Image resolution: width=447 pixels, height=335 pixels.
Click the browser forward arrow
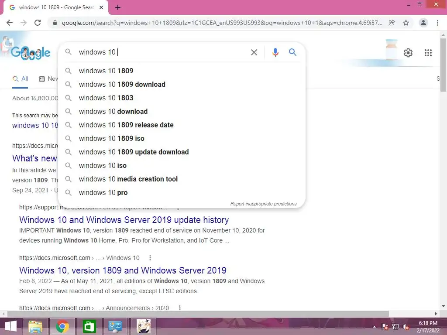pyautogui.click(x=24, y=23)
